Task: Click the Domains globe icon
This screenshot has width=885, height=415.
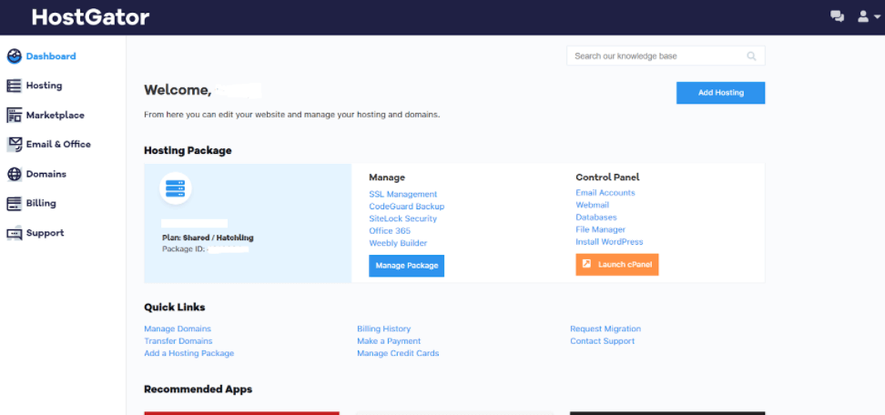Action: pyautogui.click(x=14, y=174)
